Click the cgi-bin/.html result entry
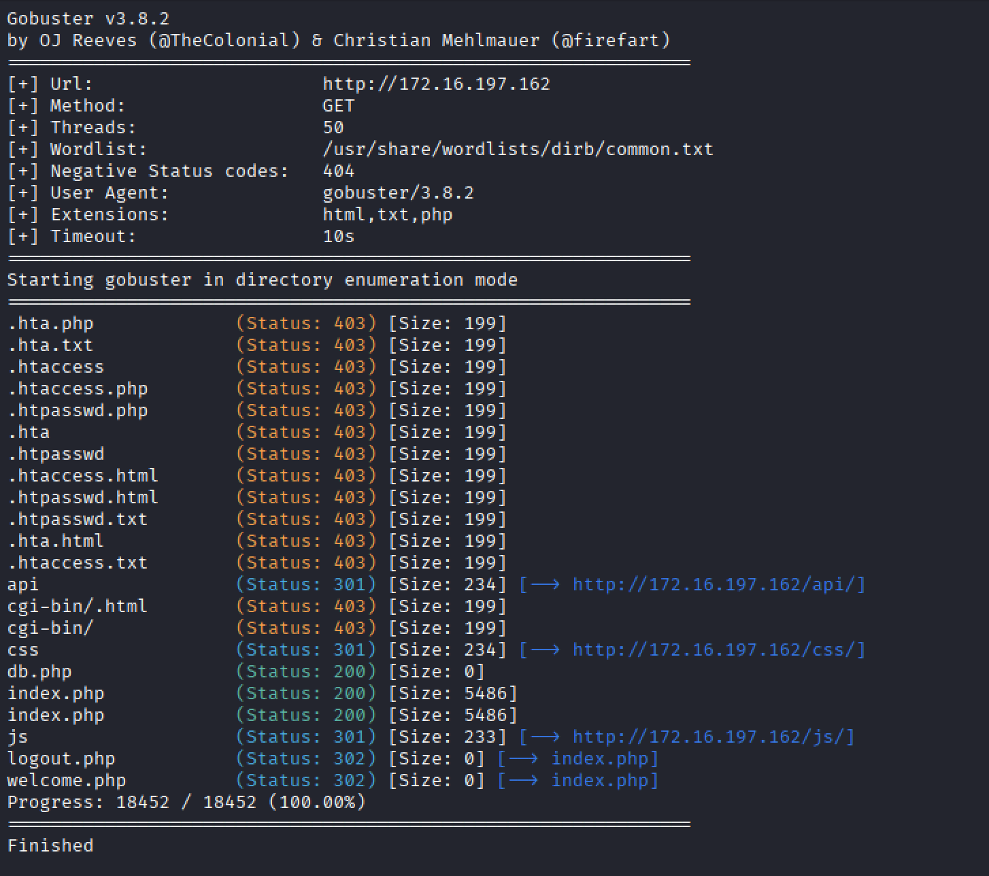This screenshot has height=876, width=989. coord(78,607)
